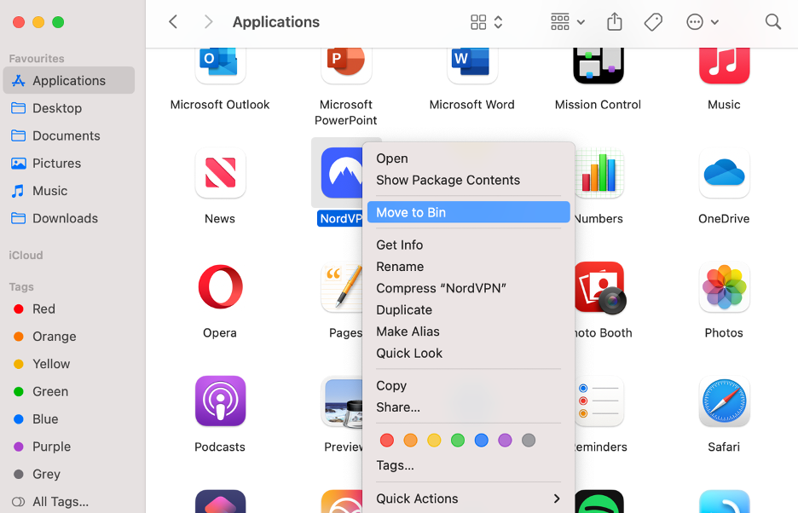
Task: Open the more actions ellipsis menu
Action: (697, 21)
